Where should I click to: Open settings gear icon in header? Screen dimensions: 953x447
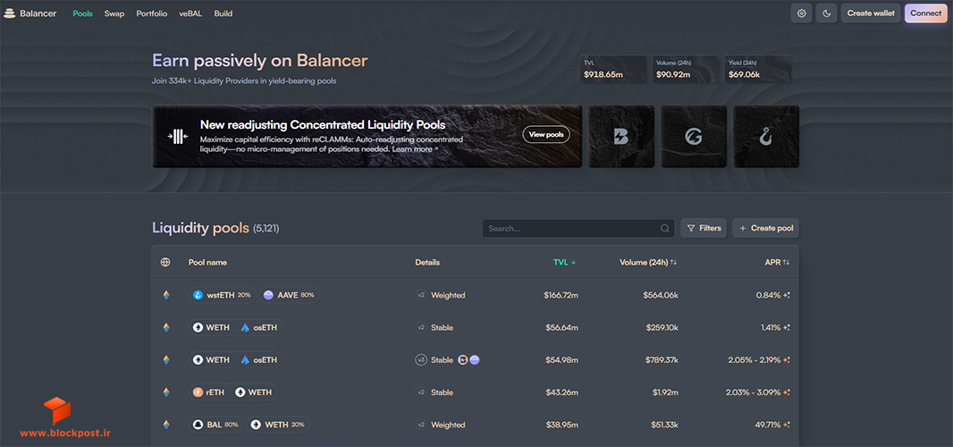pyautogui.click(x=801, y=13)
